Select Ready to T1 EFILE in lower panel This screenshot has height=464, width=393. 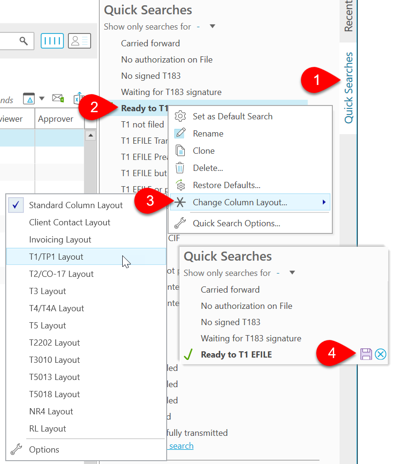coord(236,355)
